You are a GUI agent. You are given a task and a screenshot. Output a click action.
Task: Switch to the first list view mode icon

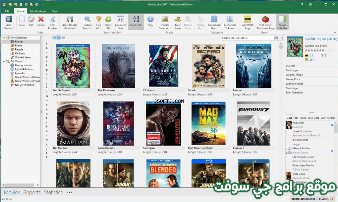tap(54, 38)
